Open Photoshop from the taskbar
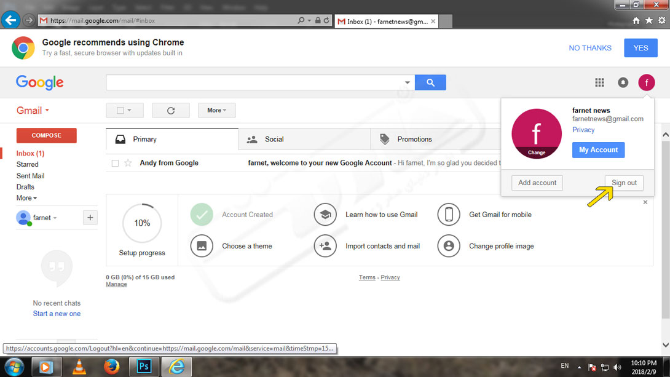The image size is (670, 377). pyautogui.click(x=144, y=367)
